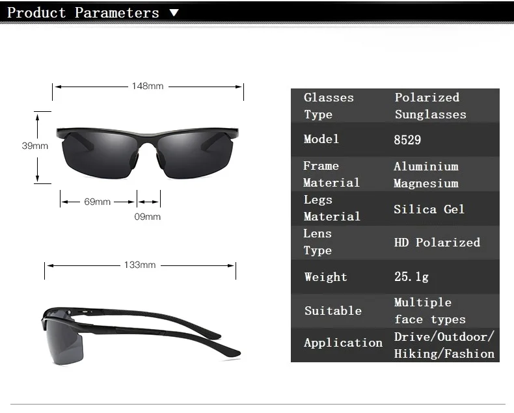Click the Polarized Sunglasses value
The image size is (514, 413).
[431, 106]
